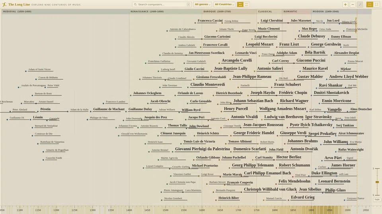Screen dimensions: 382x214
Task: Click the Pérotin composer label
Action: click(45, 109)
